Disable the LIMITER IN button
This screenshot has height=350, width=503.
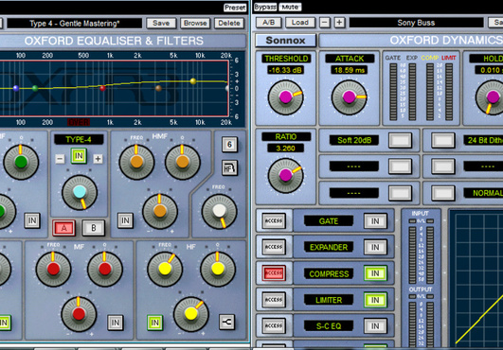tap(375, 300)
